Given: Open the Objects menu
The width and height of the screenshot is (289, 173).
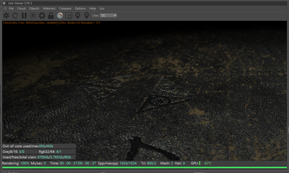Looking at the screenshot, I should pyautogui.click(x=34, y=8).
